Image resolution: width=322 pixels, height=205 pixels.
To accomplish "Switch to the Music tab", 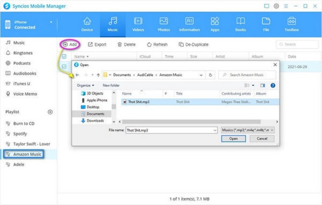I will coord(113,25).
